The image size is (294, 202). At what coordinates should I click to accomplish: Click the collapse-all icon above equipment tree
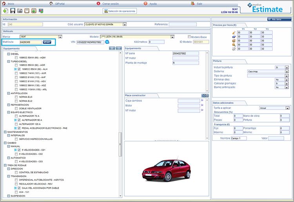click(119, 48)
